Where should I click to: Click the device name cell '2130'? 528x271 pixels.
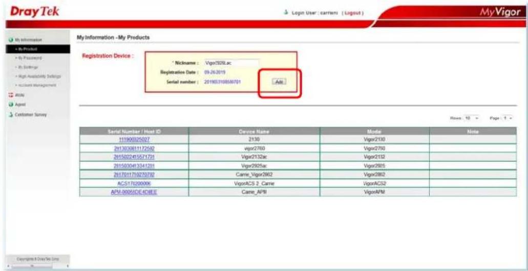(x=254, y=139)
